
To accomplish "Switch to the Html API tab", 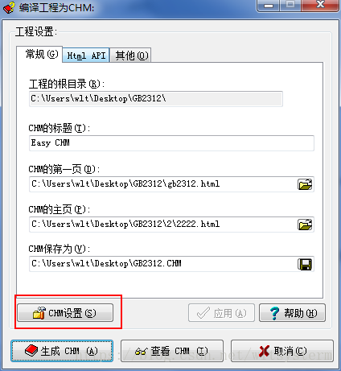I will click(86, 56).
